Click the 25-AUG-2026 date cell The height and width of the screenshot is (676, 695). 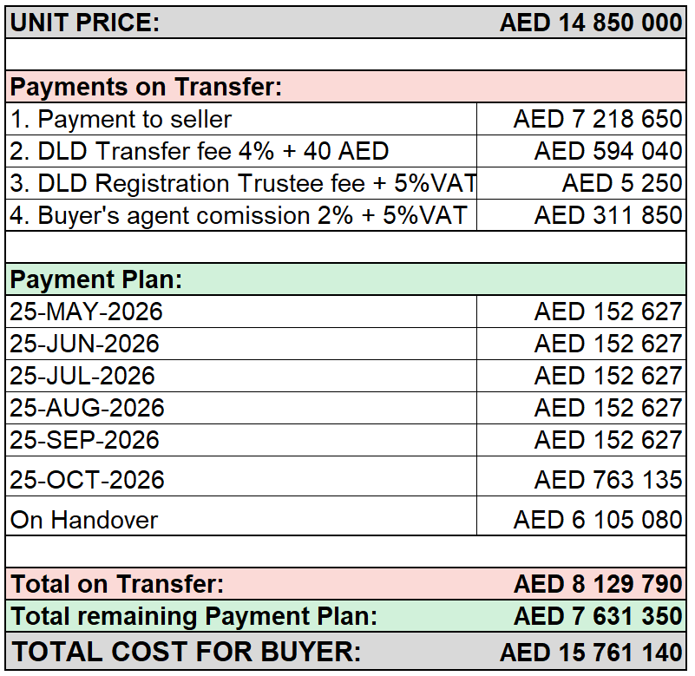click(241, 408)
